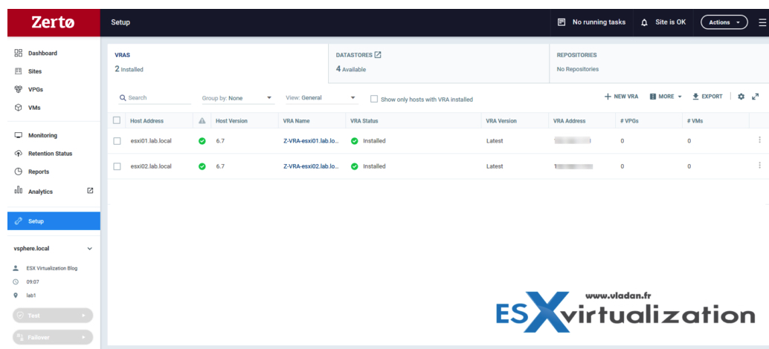Click the DATASTORES external link icon

coord(378,55)
